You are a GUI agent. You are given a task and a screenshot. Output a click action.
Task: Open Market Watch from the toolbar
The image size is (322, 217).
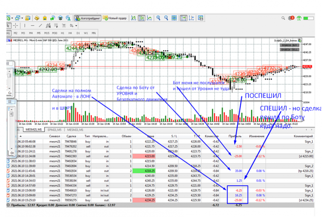(x=28, y=18)
